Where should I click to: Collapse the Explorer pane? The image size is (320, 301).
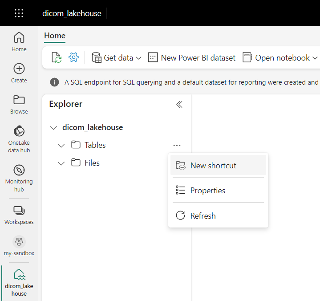(179, 104)
